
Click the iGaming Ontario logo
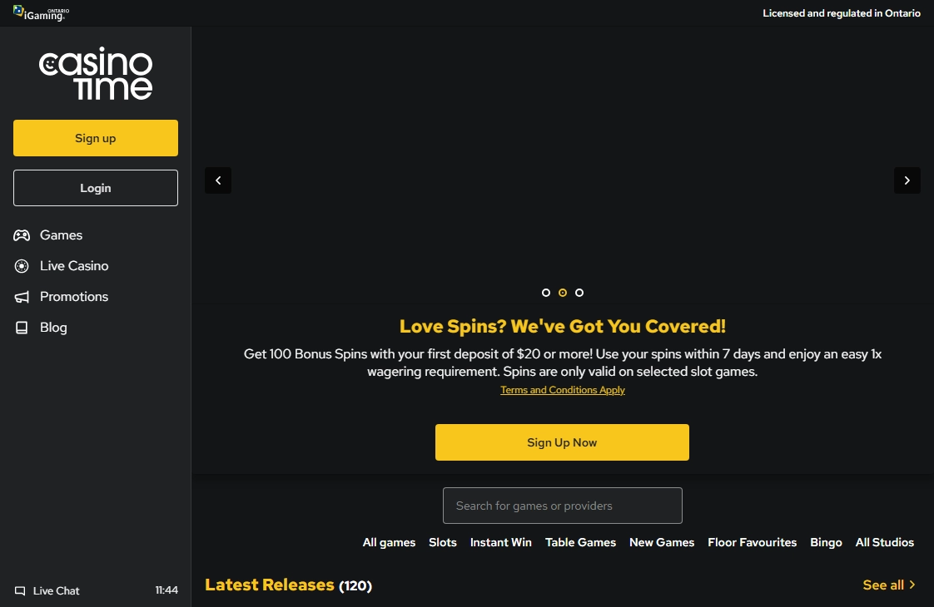[41, 13]
